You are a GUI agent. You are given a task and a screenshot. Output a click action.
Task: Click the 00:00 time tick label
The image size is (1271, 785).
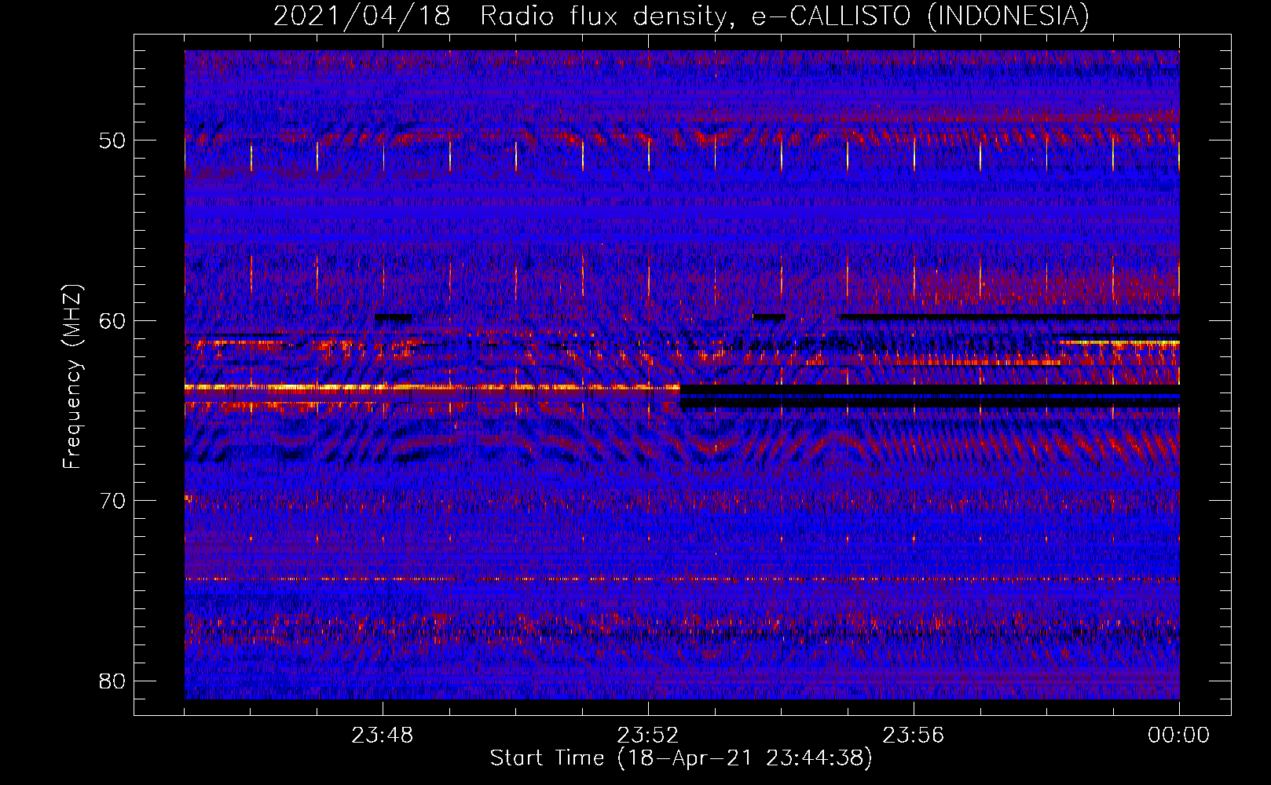tap(1178, 736)
